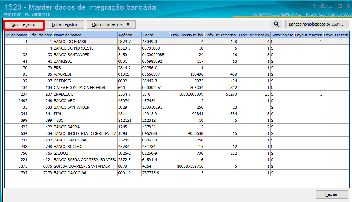Click remessa cell 53270
This screenshot has height=202, width=352.
[x=221, y=94]
